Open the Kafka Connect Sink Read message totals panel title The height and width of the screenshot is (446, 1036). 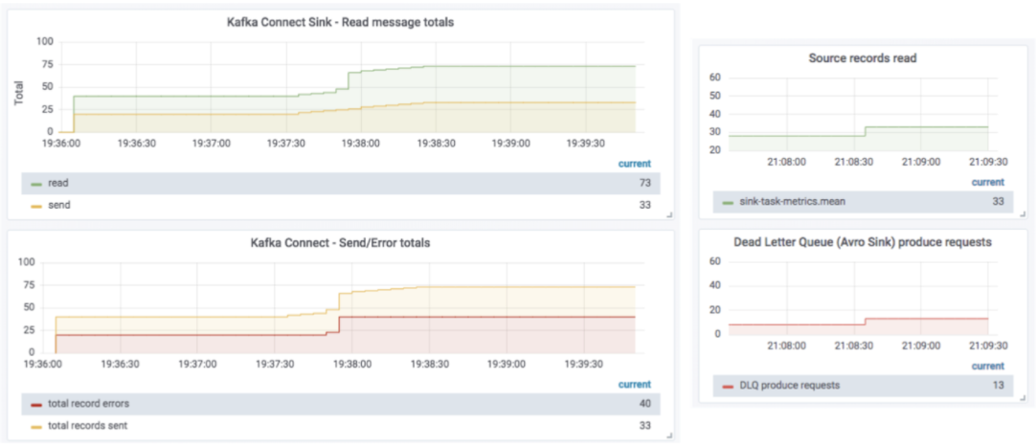[340, 22]
